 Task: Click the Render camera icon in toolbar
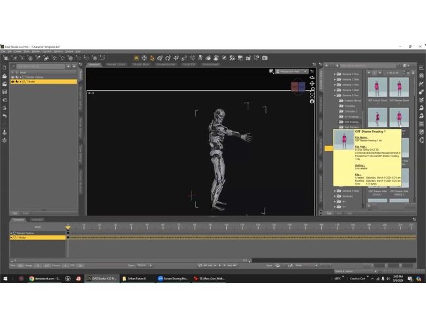(x=265, y=58)
